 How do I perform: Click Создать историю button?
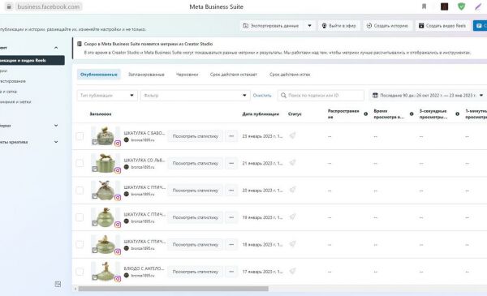pos(387,26)
